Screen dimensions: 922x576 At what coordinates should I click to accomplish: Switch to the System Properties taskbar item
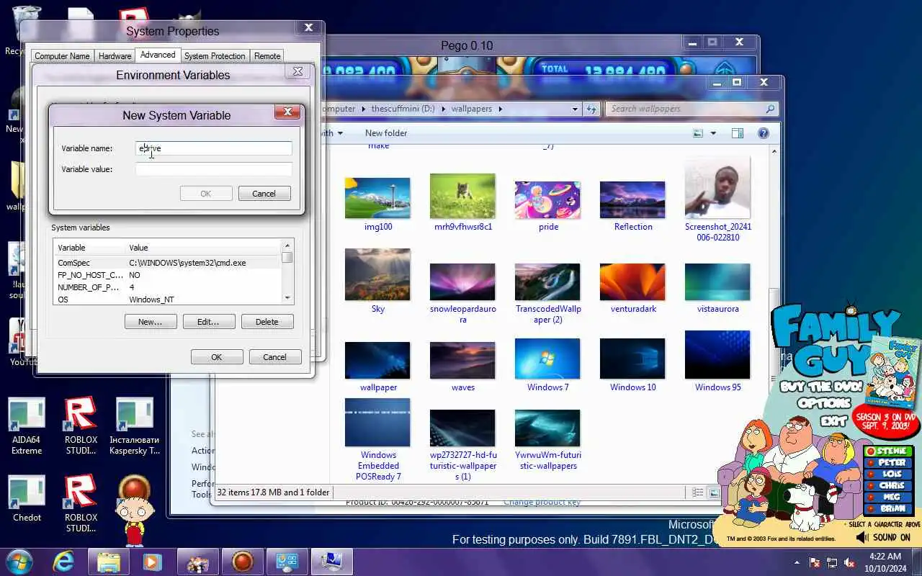tap(331, 562)
